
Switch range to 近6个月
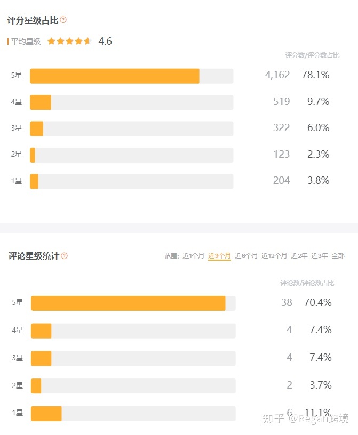246,255
